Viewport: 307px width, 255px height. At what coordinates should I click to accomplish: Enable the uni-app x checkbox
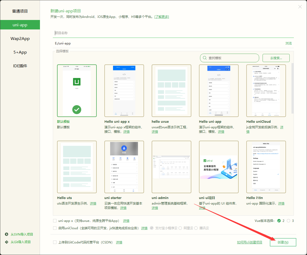coord(55,221)
